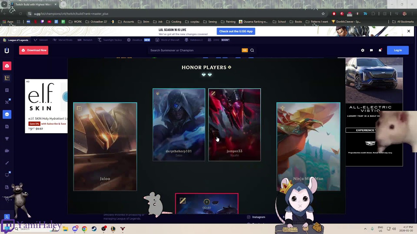
Task: Open the Sewing bookmarks folder
Action: [210, 22]
